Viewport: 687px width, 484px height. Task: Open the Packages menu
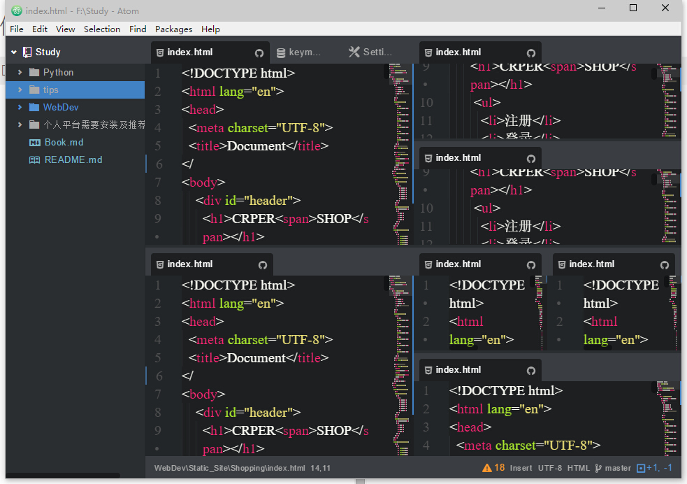(x=173, y=29)
